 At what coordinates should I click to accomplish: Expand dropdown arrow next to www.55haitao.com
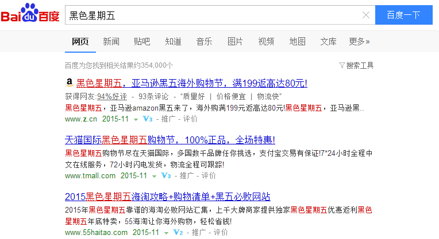pos(166,233)
